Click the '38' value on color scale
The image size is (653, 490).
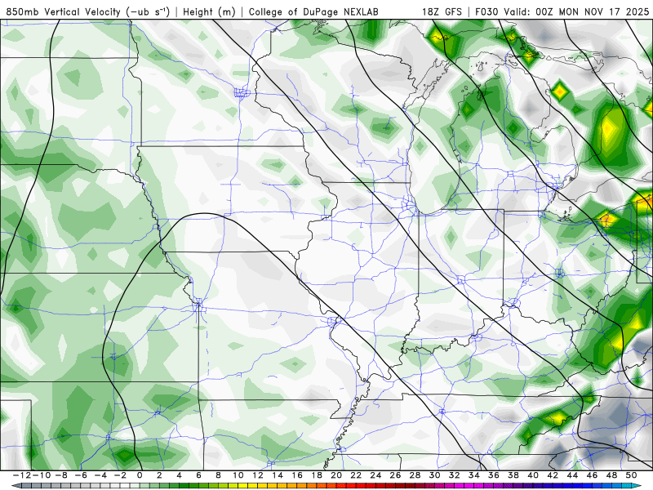[513, 475]
